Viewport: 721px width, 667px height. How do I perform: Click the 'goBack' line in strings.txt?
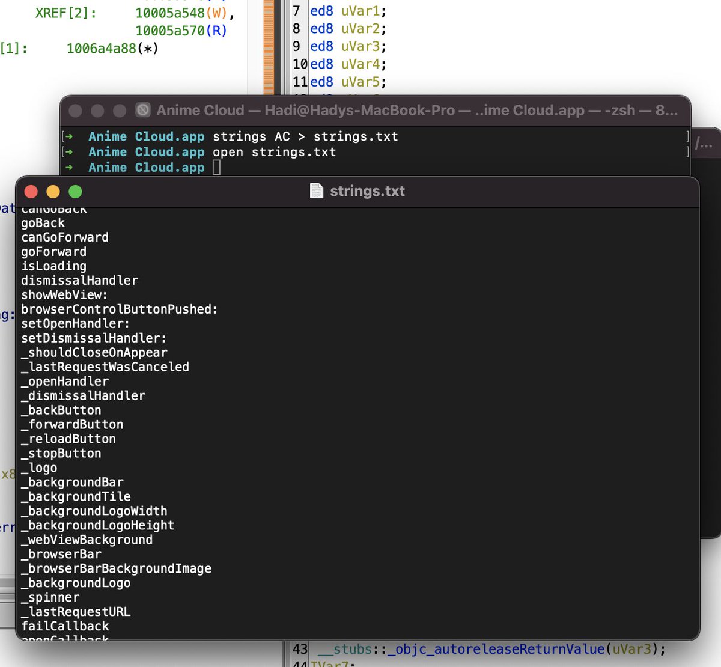43,223
